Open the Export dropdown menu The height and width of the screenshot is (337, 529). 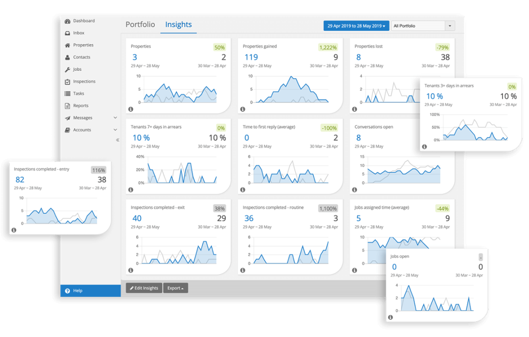[175, 288]
